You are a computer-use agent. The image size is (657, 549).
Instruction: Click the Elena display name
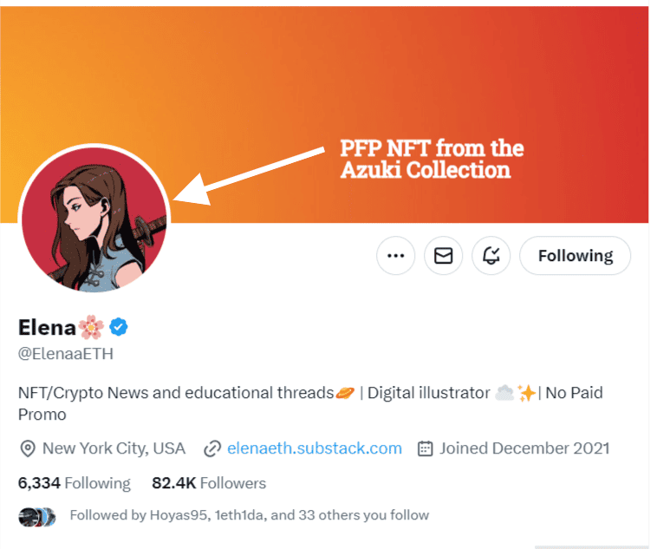[x=47, y=328]
